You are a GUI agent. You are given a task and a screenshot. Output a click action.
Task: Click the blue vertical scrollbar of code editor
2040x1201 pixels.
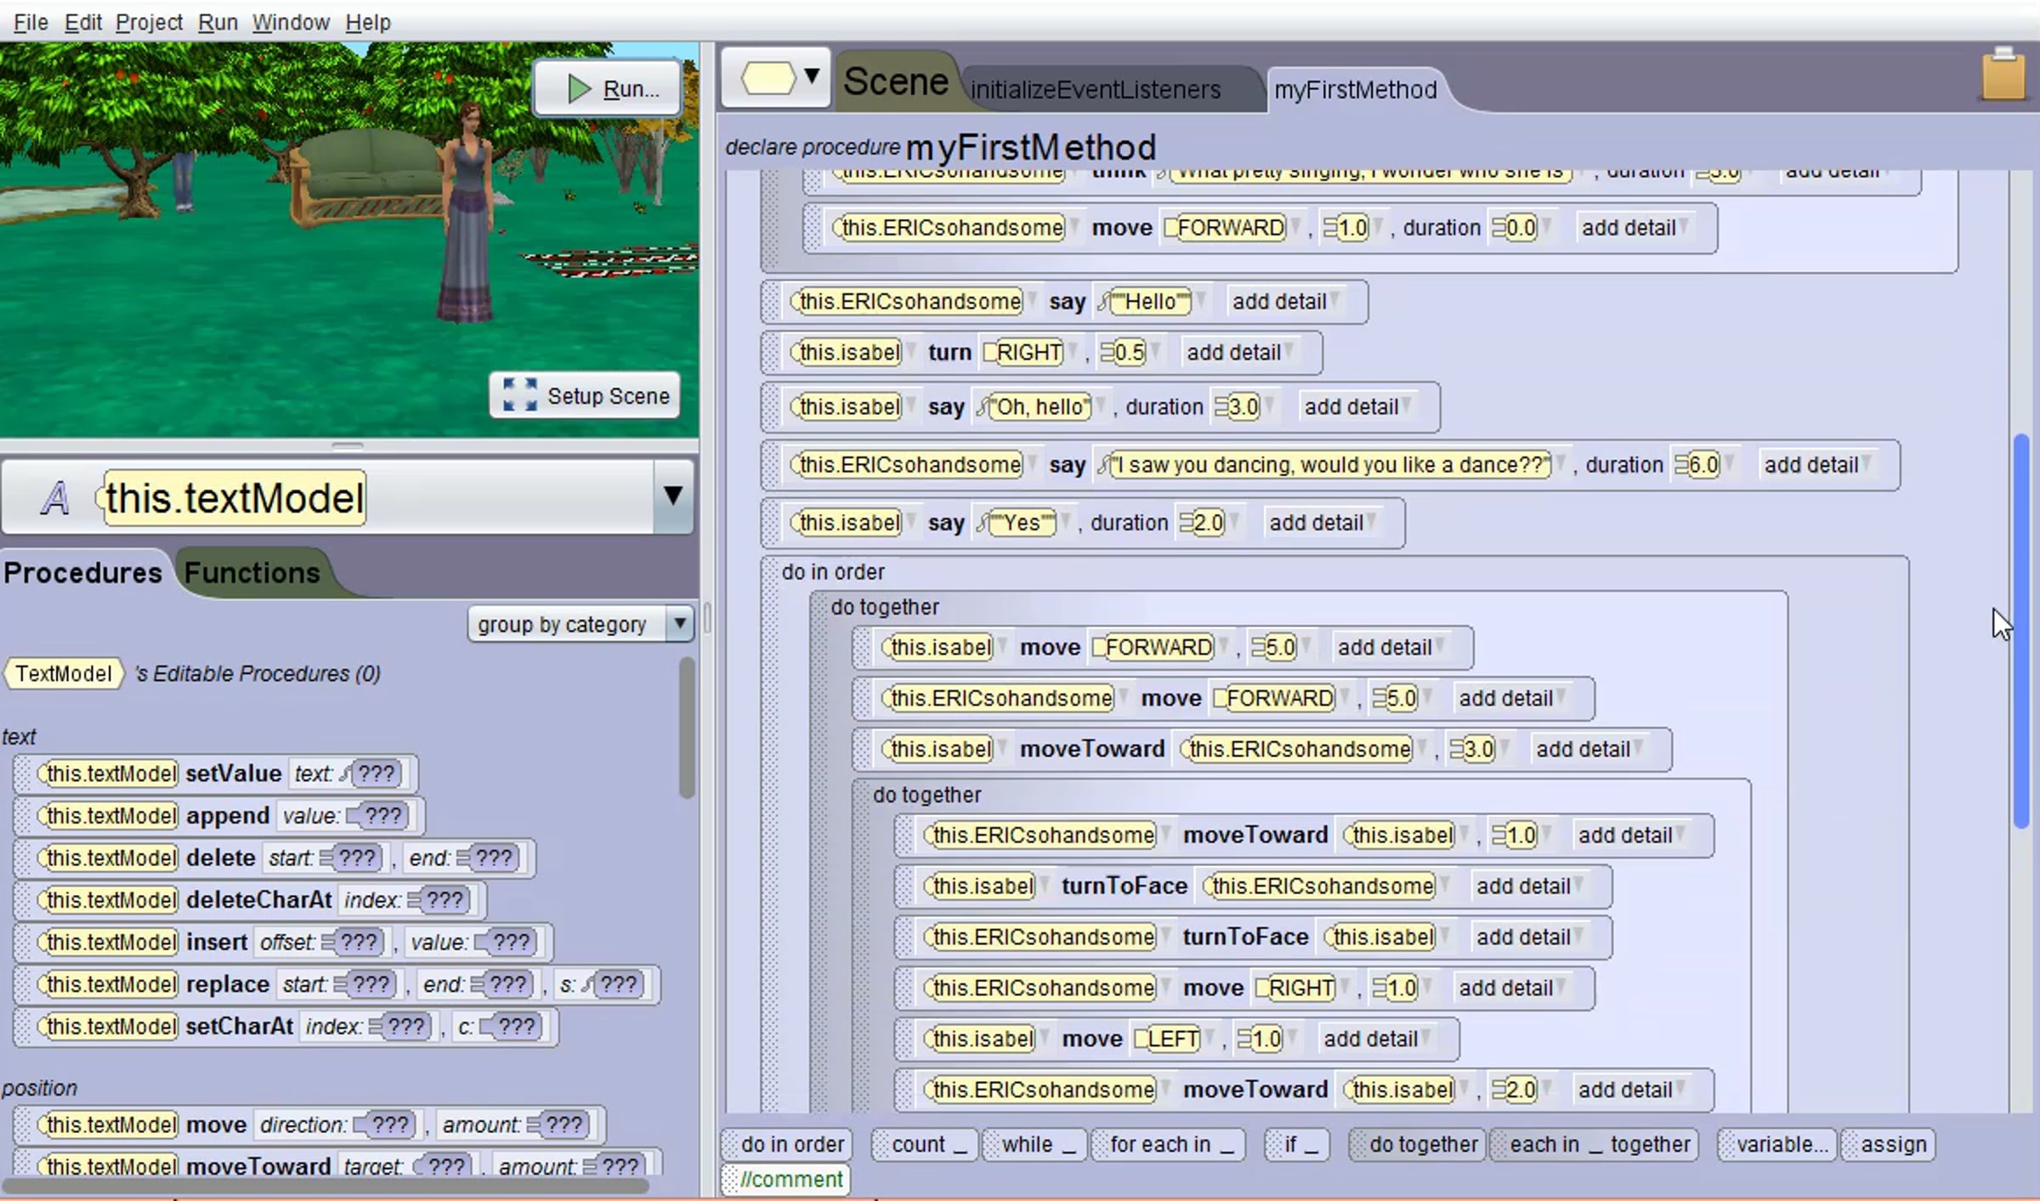(x=2020, y=629)
